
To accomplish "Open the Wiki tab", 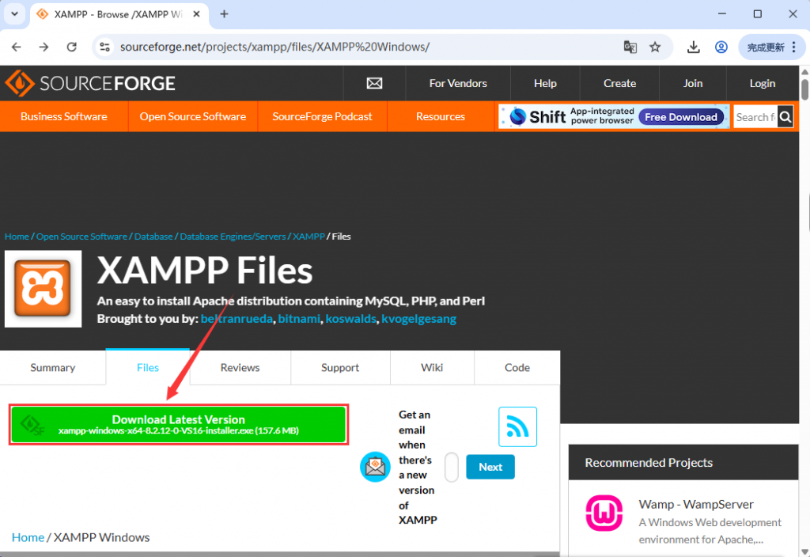I will [432, 367].
